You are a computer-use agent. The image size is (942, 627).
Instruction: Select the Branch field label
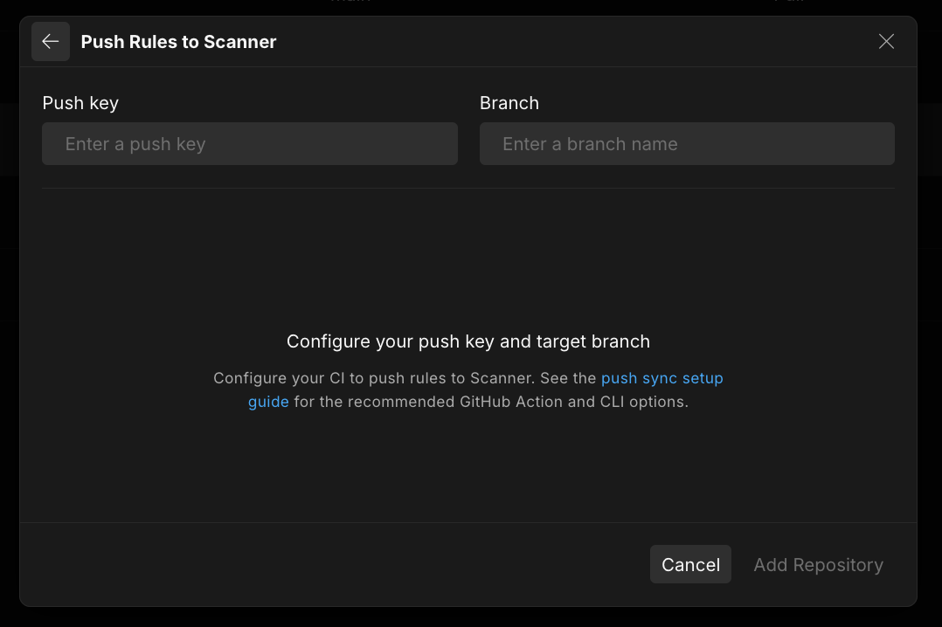(x=509, y=103)
